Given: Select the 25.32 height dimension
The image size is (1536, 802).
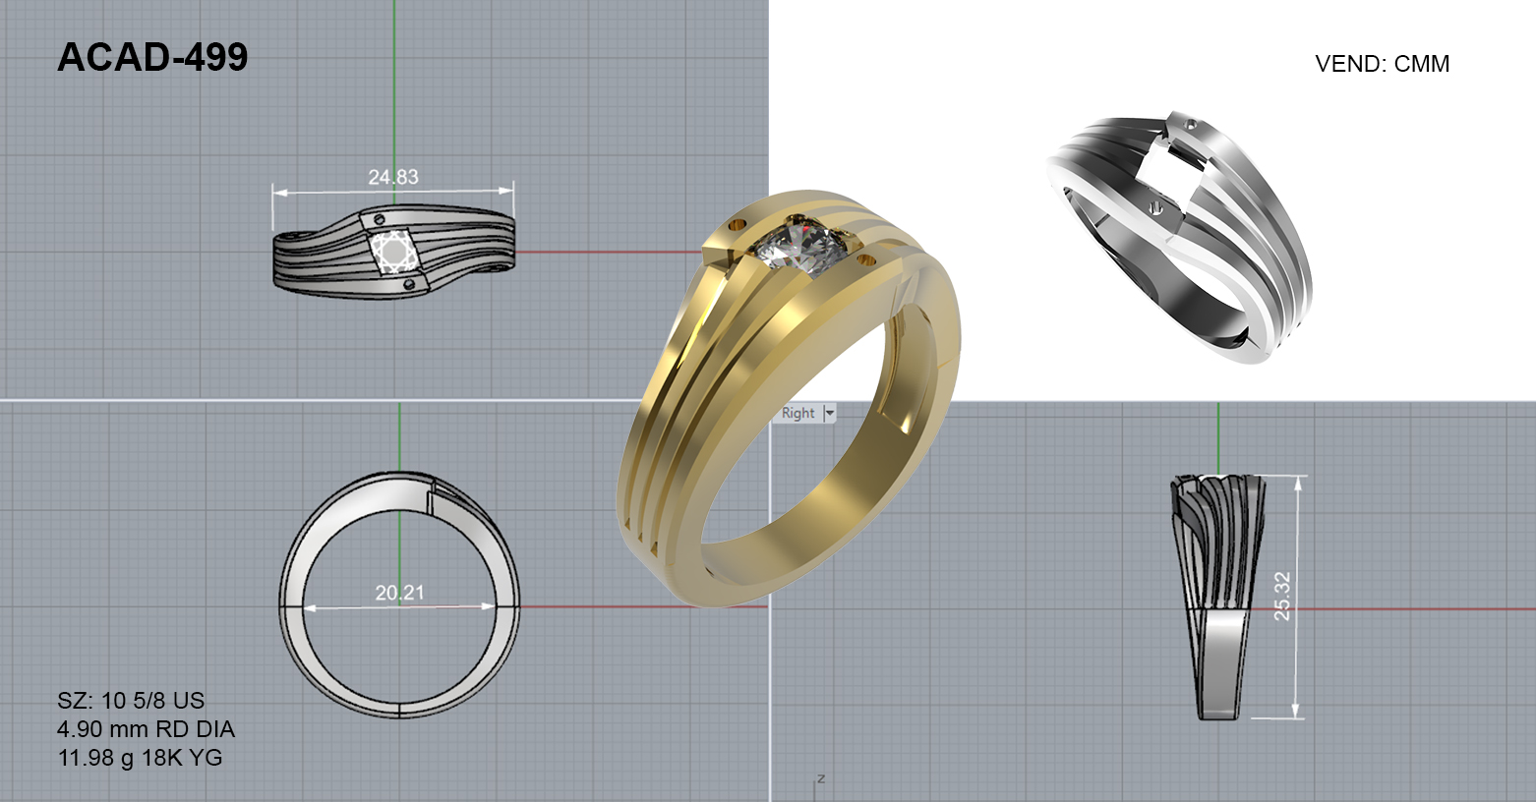Looking at the screenshot, I should [1282, 596].
